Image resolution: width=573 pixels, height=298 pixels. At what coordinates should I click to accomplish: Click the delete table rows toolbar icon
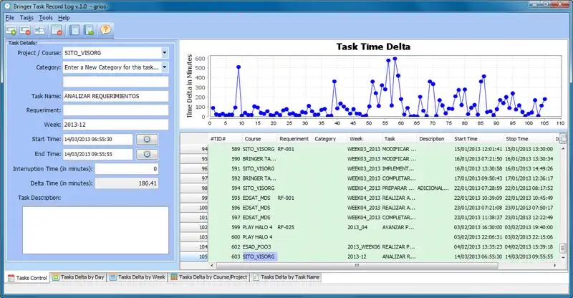coord(57,30)
